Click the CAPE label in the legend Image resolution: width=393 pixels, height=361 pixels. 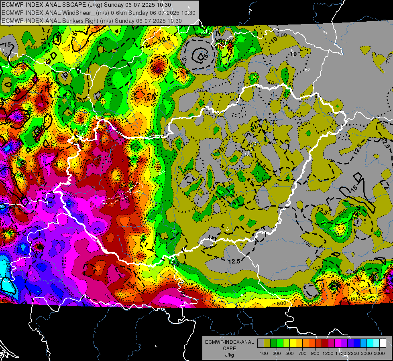coord(229,349)
